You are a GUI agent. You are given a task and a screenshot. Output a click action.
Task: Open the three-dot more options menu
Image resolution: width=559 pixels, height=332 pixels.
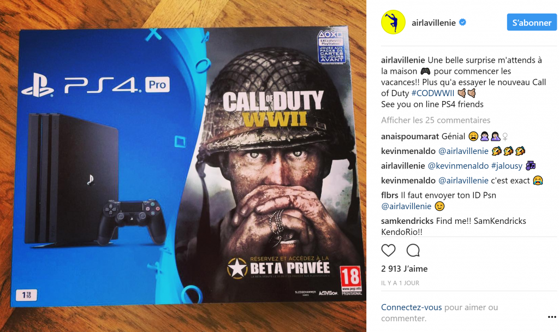pos(552,317)
